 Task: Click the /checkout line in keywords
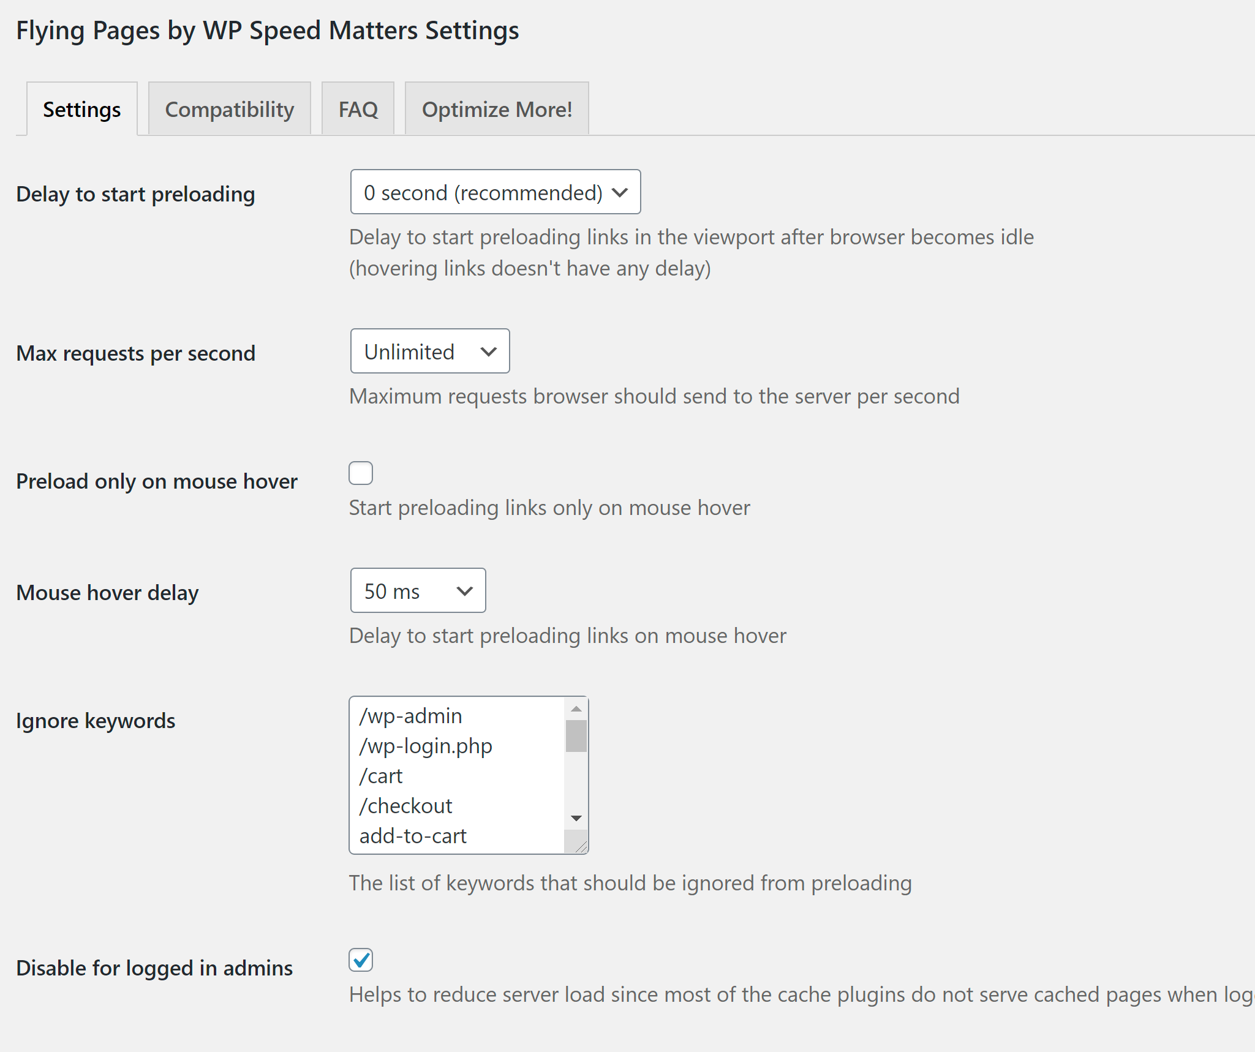405,806
